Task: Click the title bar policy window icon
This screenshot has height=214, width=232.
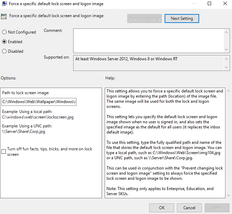Action: click(x=4, y=4)
